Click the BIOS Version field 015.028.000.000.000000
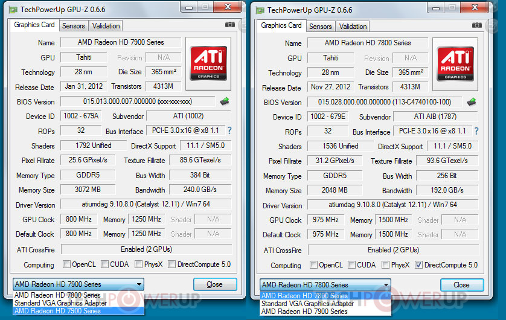The image size is (506, 320). point(385,102)
